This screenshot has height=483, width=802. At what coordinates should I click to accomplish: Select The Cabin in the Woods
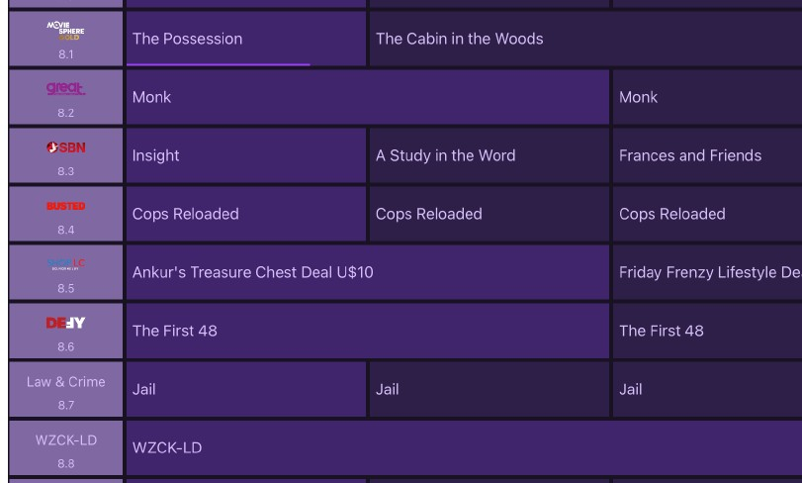coord(585,39)
